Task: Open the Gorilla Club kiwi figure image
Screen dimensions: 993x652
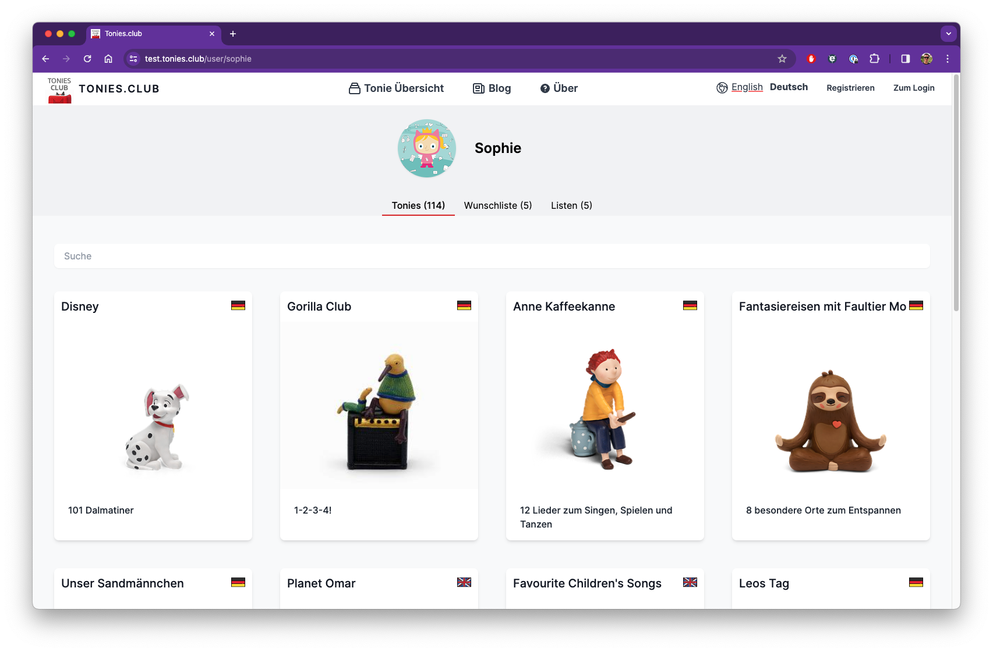Action: tap(379, 405)
